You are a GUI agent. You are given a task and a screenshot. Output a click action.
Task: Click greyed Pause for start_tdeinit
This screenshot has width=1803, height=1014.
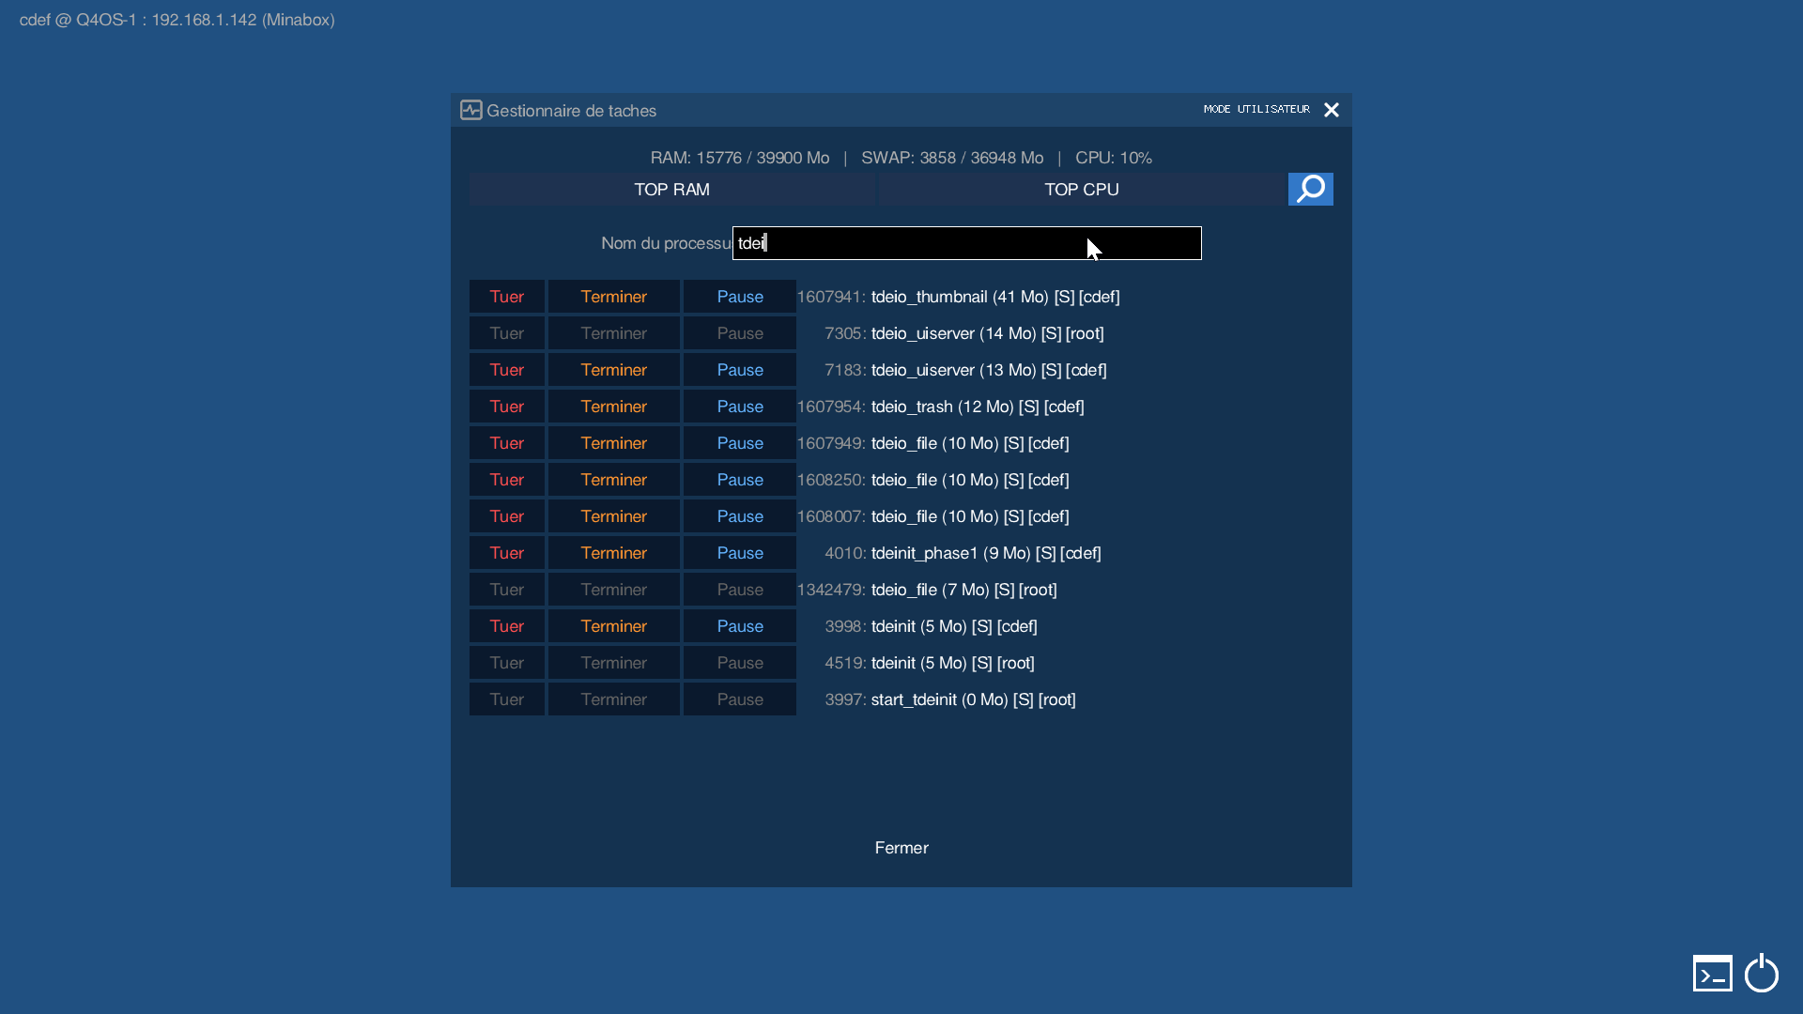740,699
